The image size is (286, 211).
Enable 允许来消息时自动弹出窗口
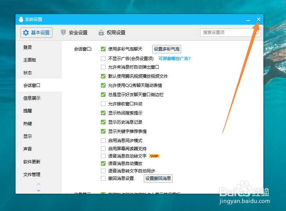(103, 67)
